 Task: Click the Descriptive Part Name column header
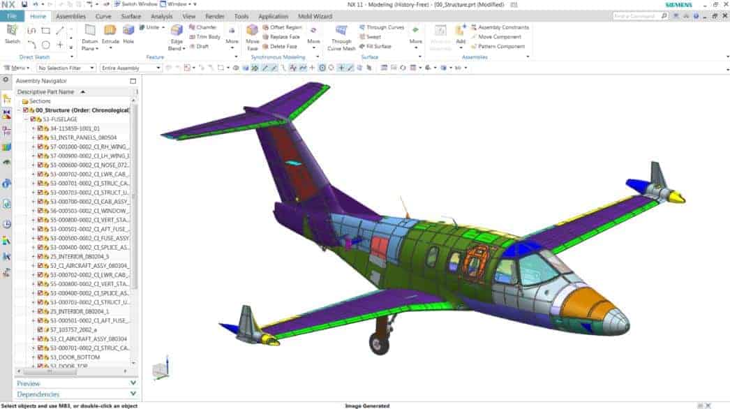[46, 91]
